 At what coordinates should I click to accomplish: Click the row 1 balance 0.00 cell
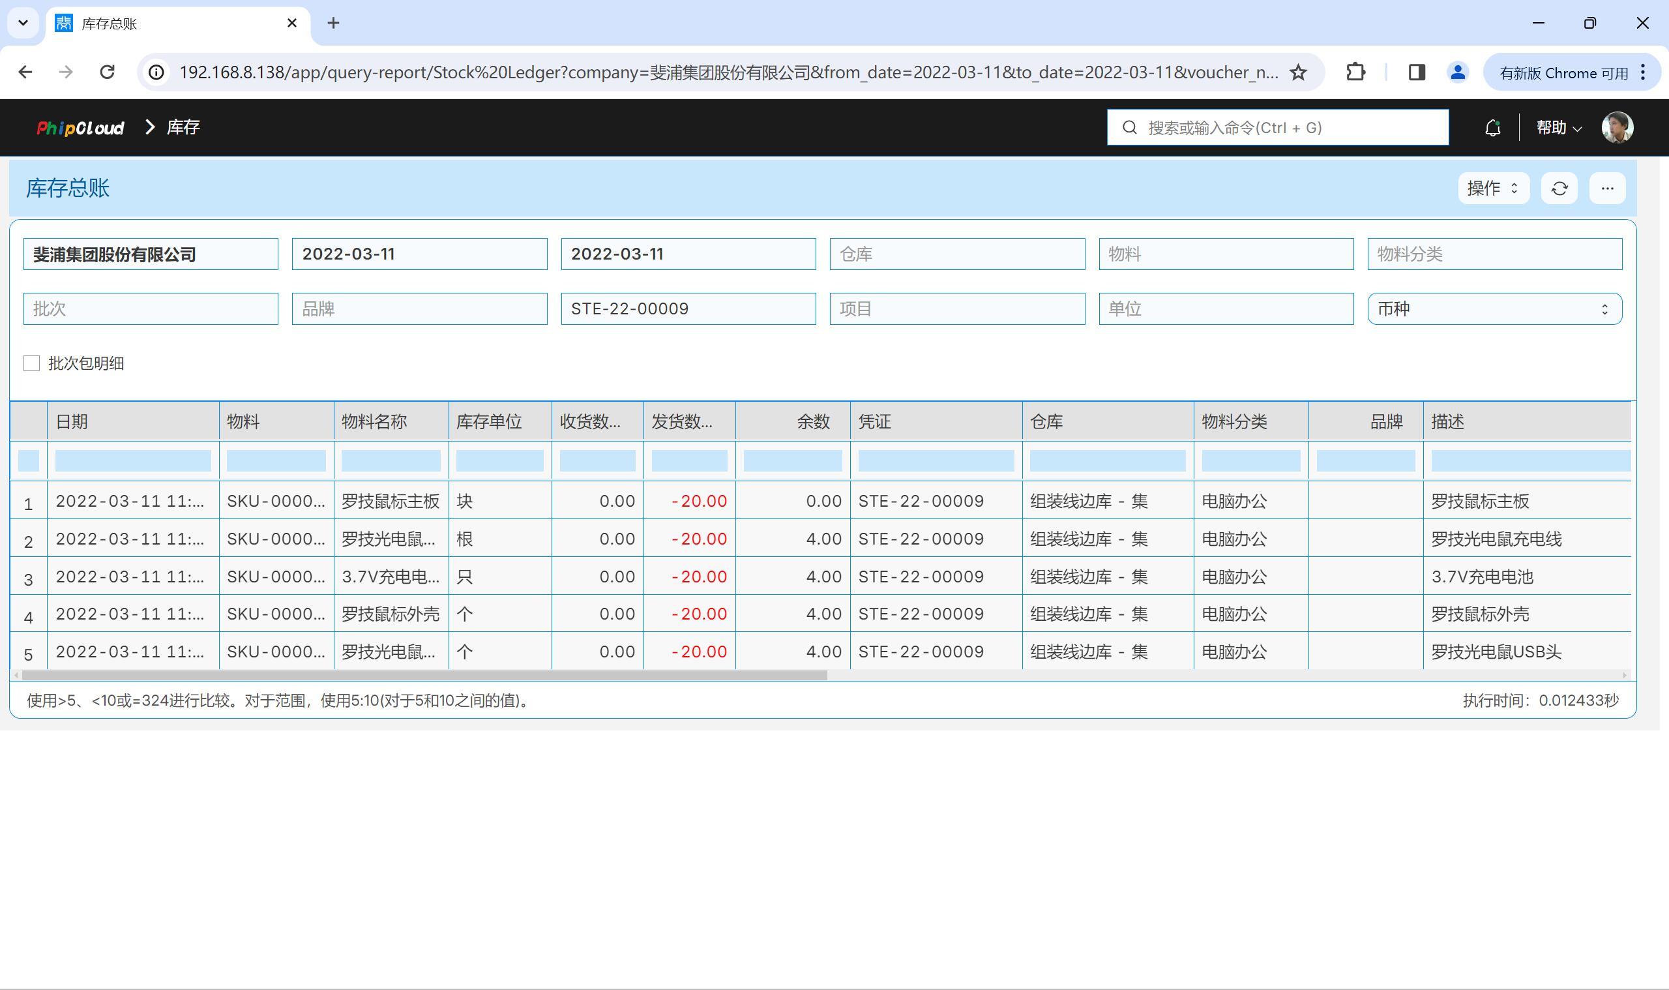tap(793, 501)
